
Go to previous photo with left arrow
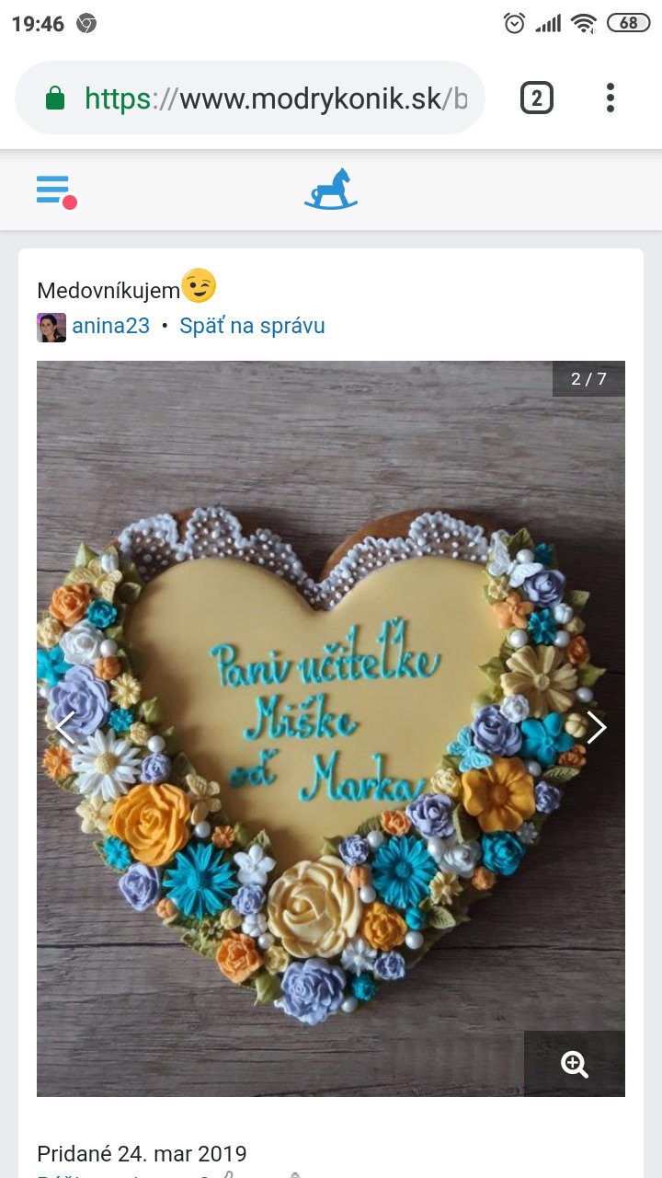(x=64, y=727)
